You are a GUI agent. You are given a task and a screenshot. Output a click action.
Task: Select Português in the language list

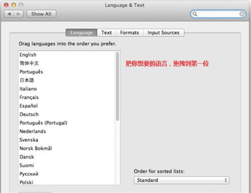(x=67, y=72)
